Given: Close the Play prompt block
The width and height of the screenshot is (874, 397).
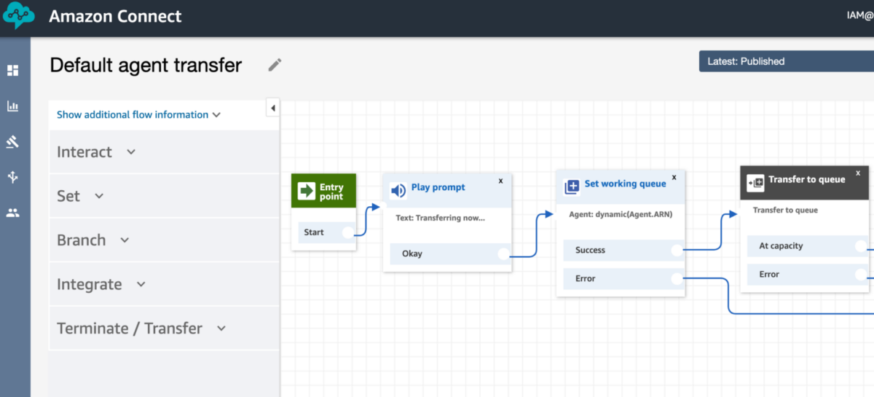Looking at the screenshot, I should (500, 181).
